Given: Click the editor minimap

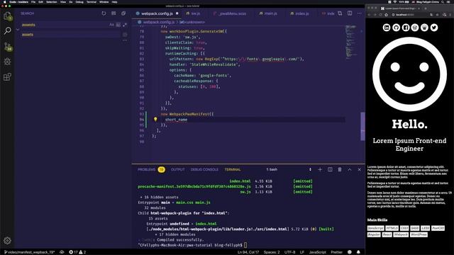Looking at the screenshot, I should pos(350,42).
